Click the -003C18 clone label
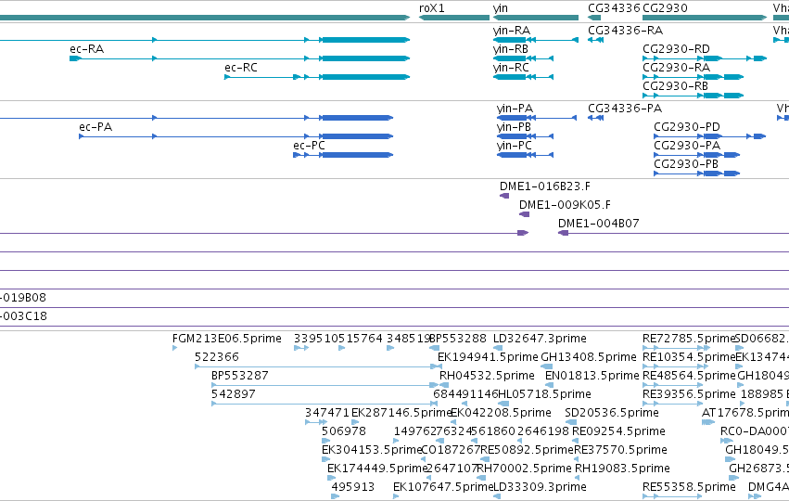This screenshot has width=789, height=501. [24, 316]
